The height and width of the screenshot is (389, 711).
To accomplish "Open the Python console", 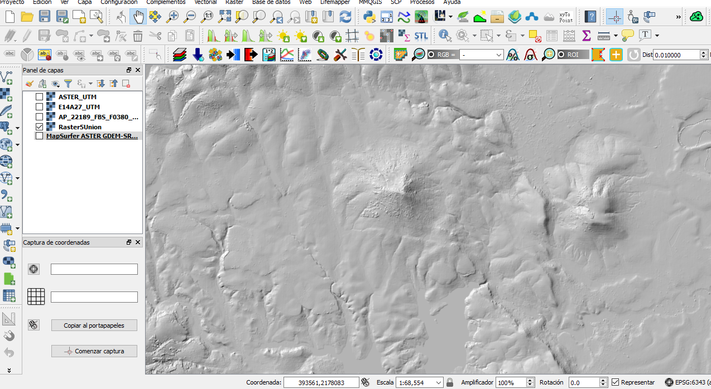I will point(369,17).
